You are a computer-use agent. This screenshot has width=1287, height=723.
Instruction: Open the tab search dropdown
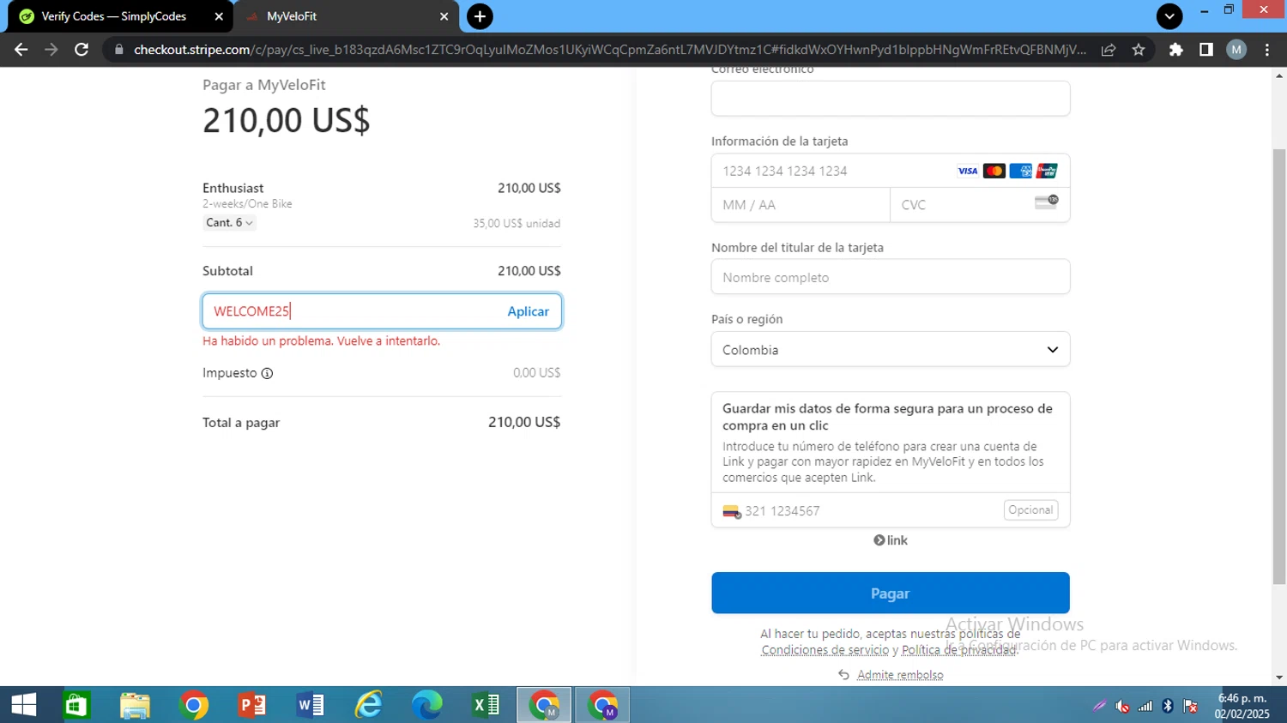1169,16
